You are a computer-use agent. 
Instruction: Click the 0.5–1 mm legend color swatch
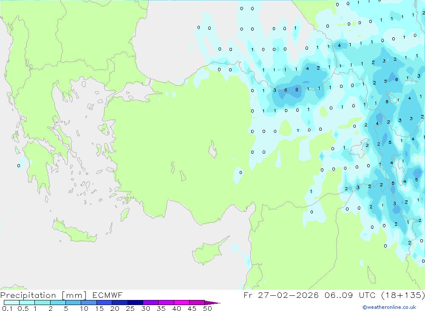coord(27,303)
